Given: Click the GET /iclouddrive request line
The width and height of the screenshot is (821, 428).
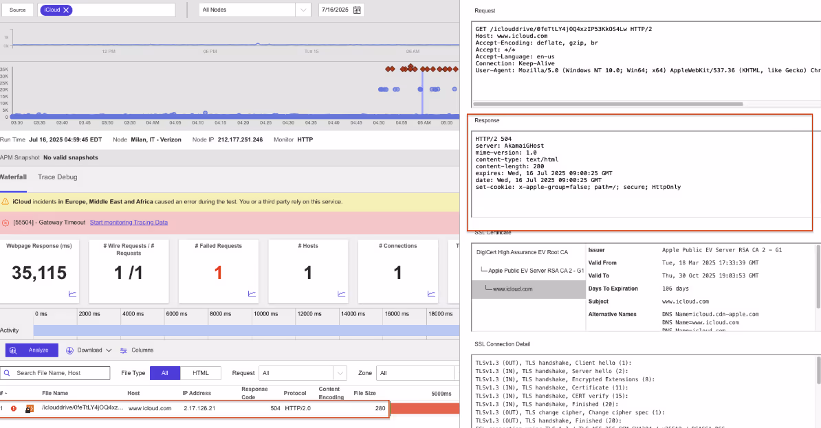Looking at the screenshot, I should (563, 30).
